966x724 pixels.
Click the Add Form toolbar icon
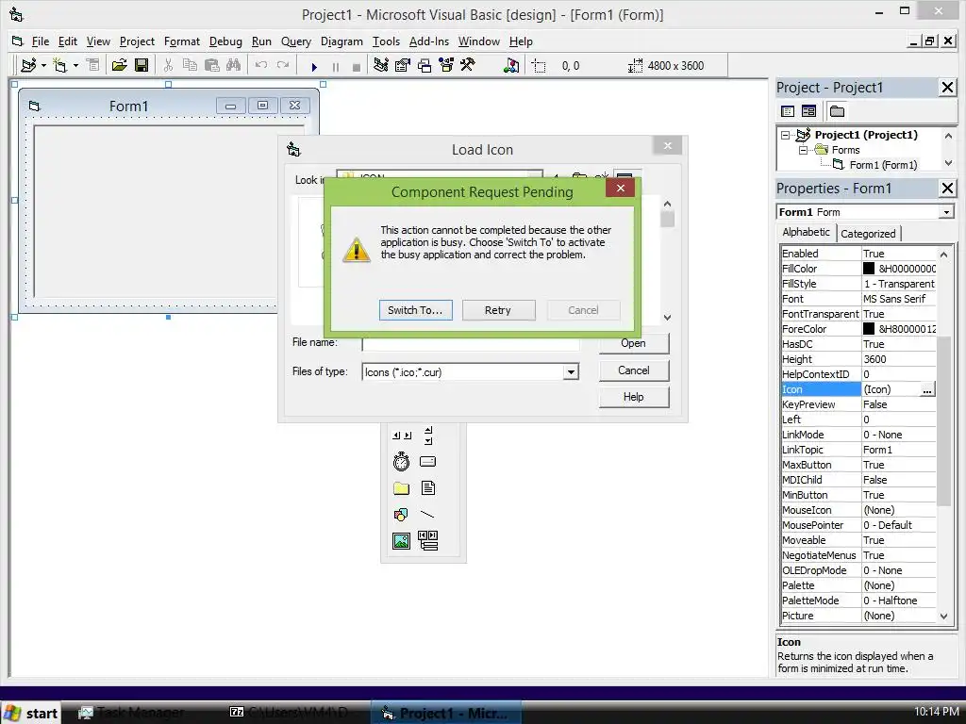[x=59, y=65]
